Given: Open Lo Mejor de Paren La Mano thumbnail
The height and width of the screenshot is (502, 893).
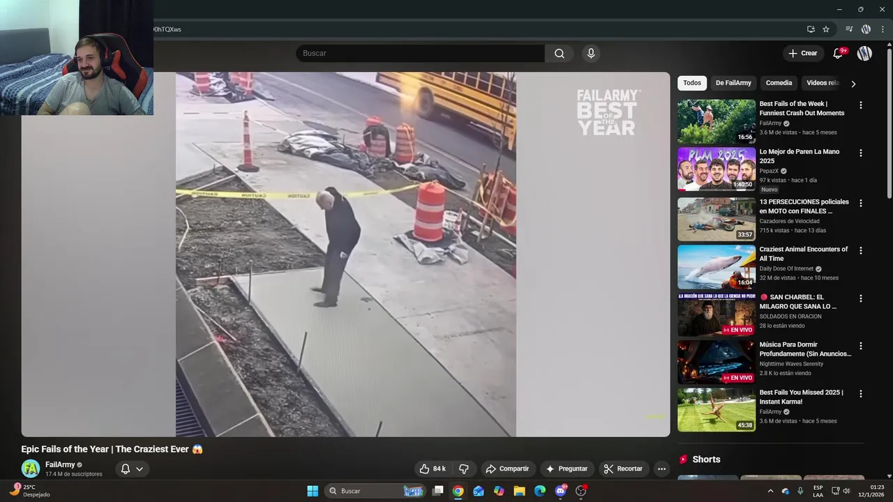Looking at the screenshot, I should [716, 169].
